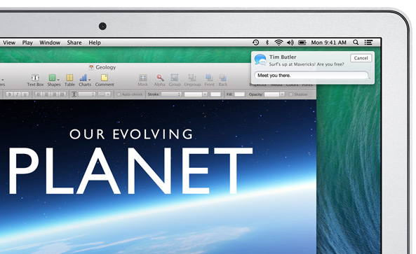Viewport: 416px width, 254px height.
Task: Open Time Machine menu bar icon
Action: 256,42
